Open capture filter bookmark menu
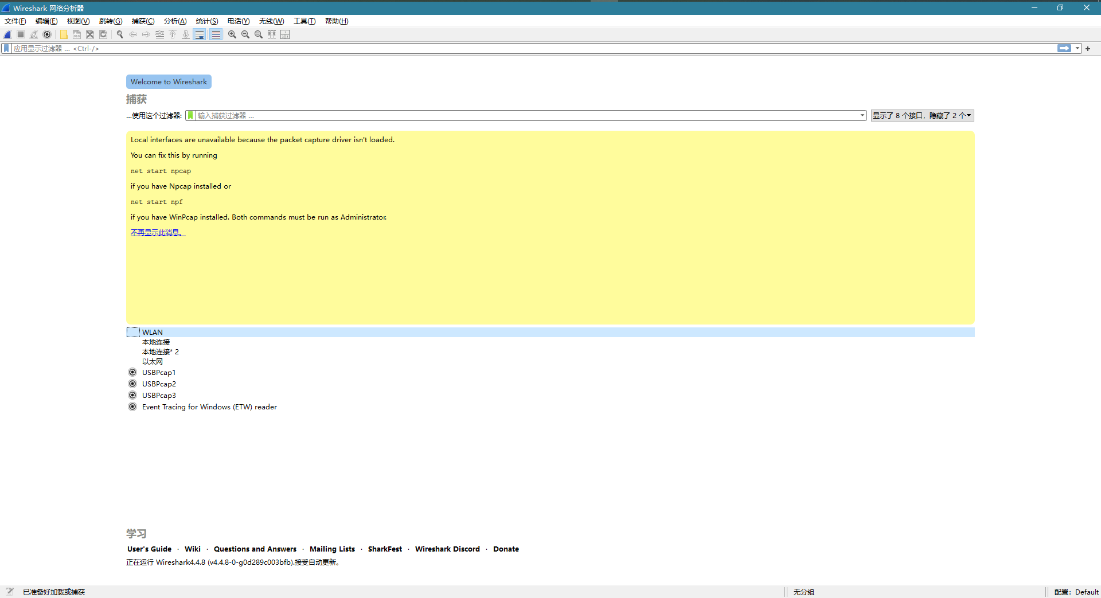Screen dimensions: 1101x598 (190, 116)
